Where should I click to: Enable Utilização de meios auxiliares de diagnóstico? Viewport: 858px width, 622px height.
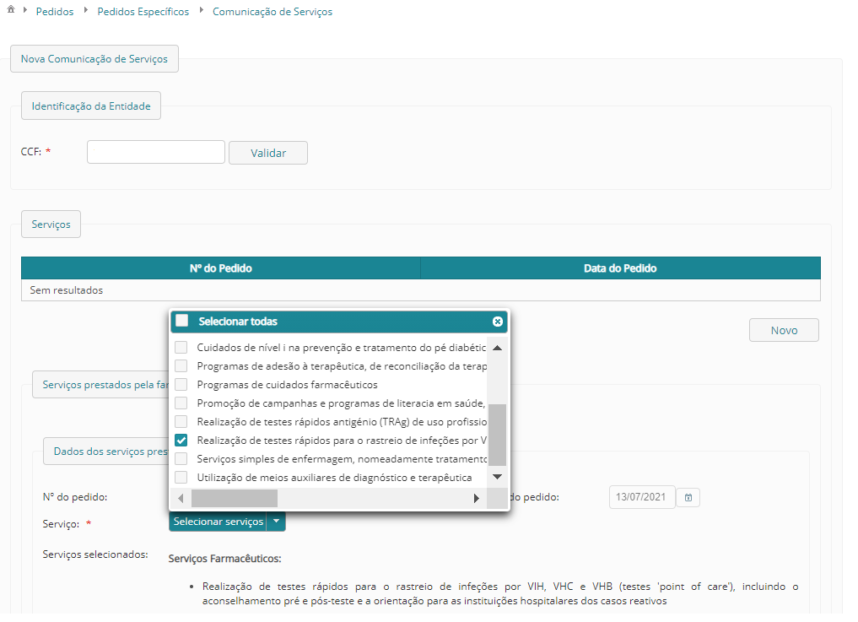pyautogui.click(x=181, y=478)
